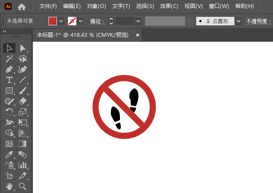Select the Lasso tool
The image size is (273, 193).
(x=23, y=59)
